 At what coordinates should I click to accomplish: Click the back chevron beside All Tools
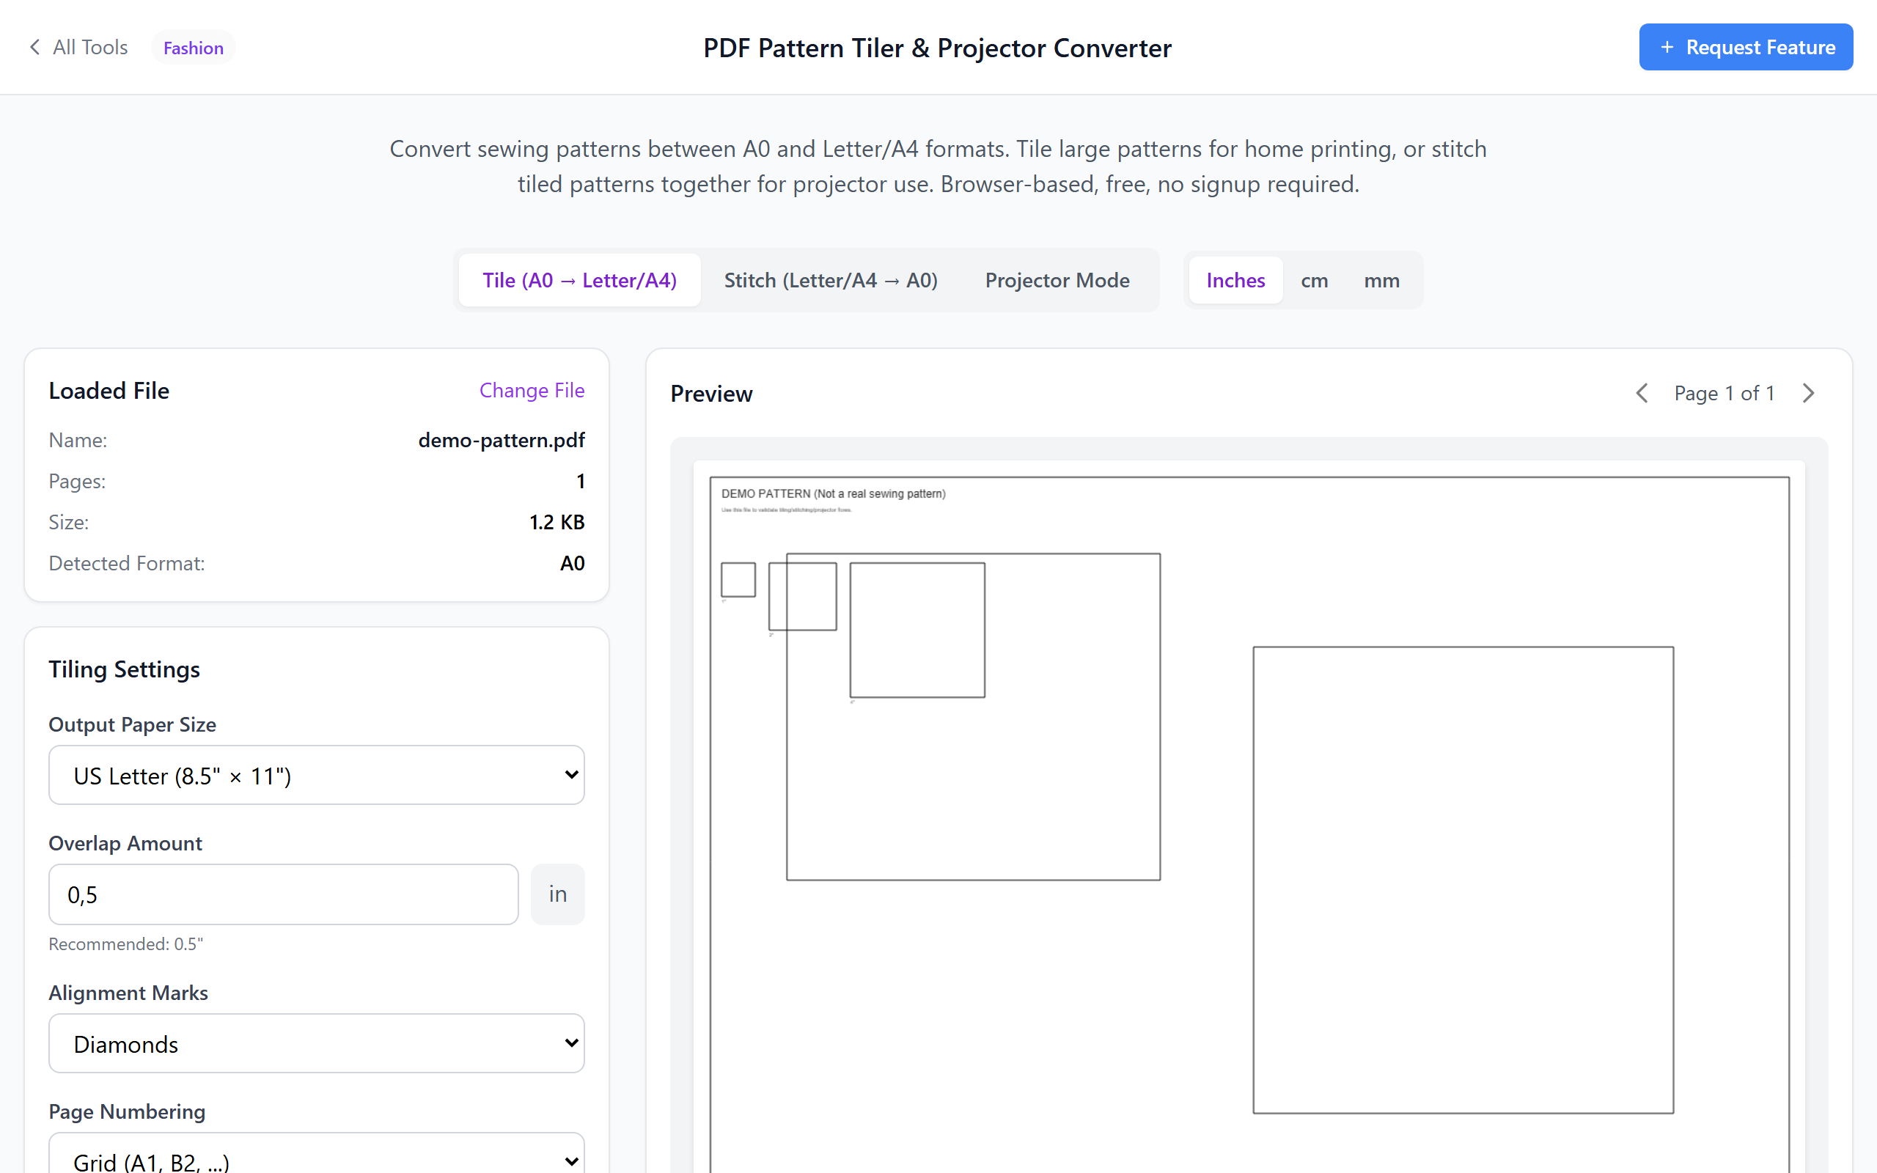tap(34, 46)
